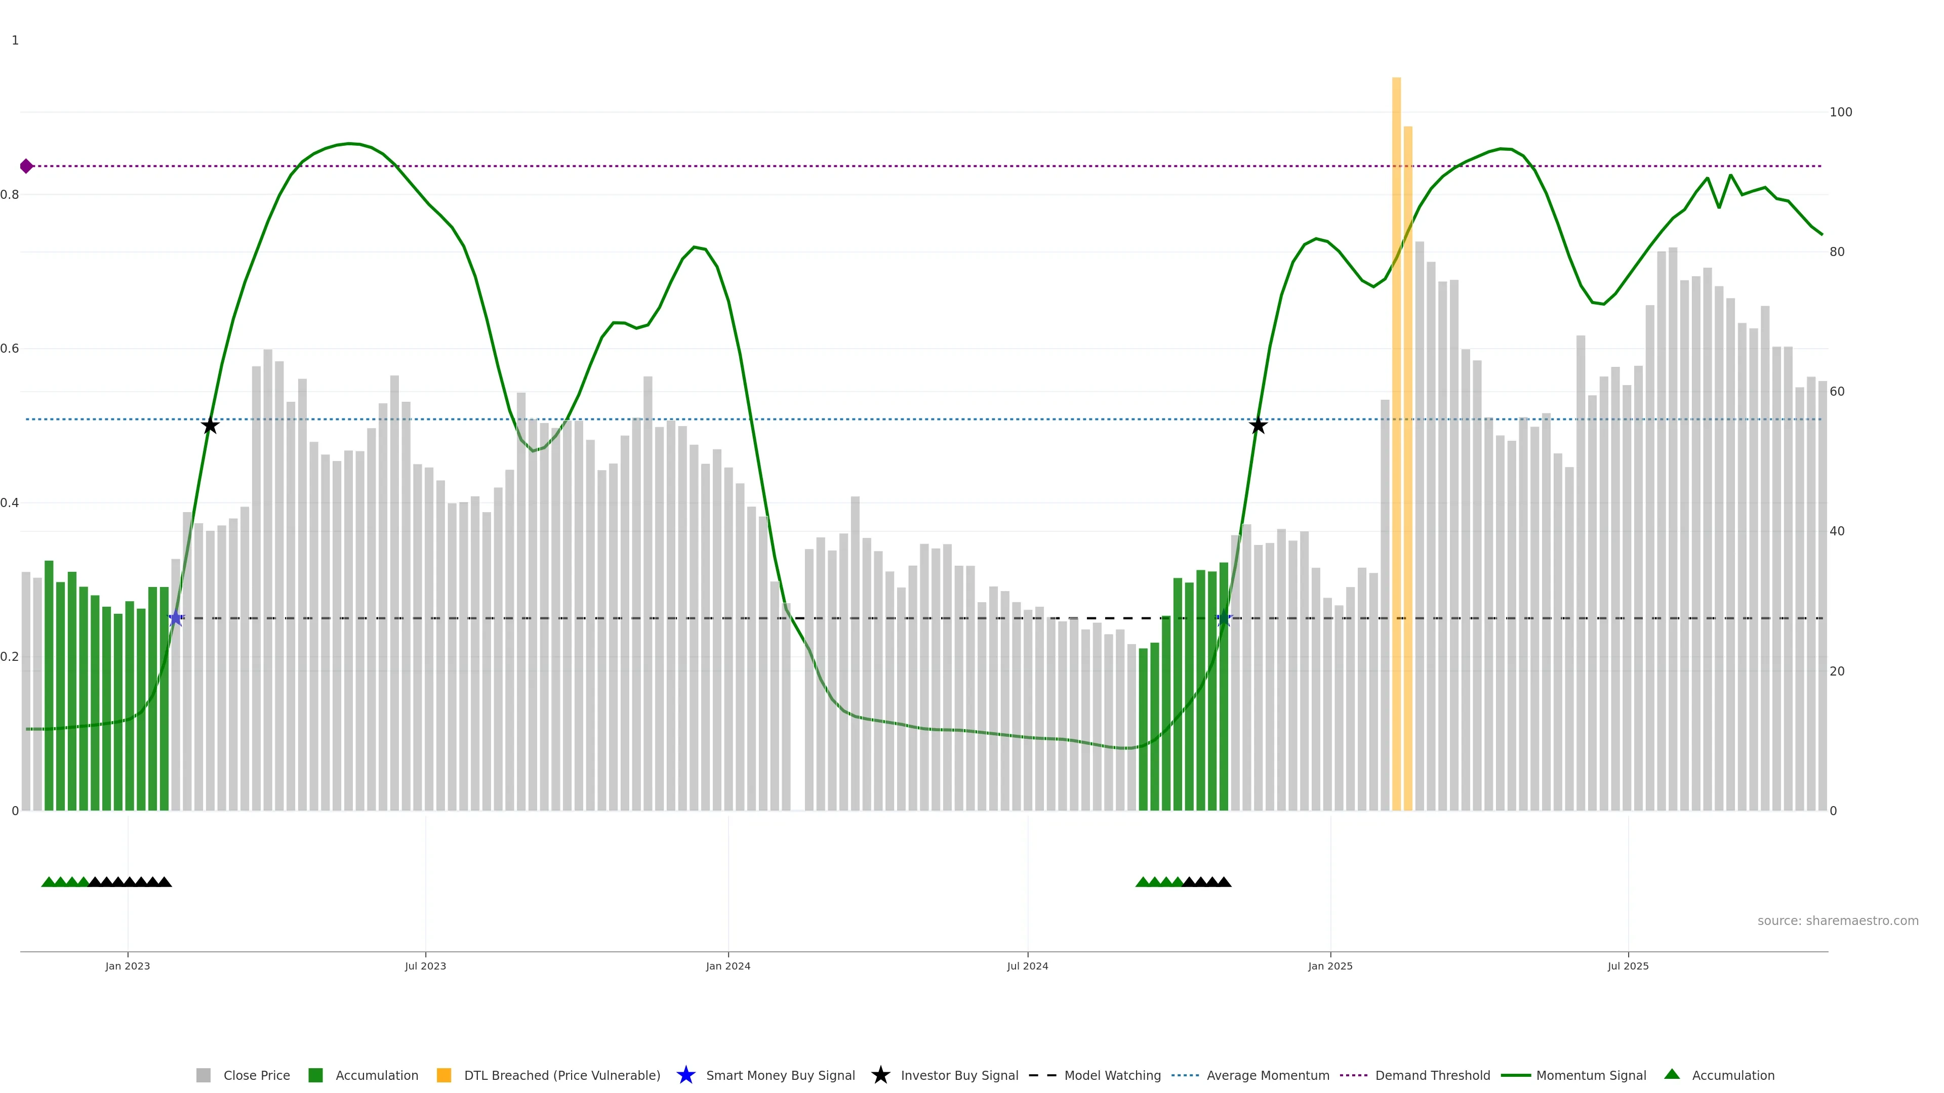Toggle DTL Breached (Price Vulnerable) legend entry
1944x1093 pixels.
tap(561, 1075)
